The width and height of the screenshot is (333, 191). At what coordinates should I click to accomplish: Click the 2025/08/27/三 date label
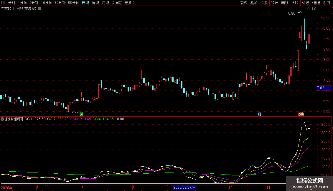click(x=184, y=187)
